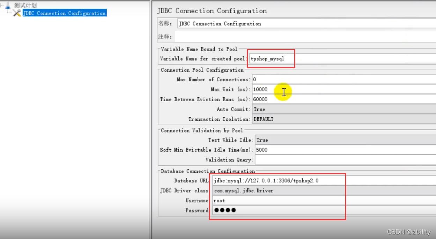Click the 测试计划 tree label
Screen dimensions: 436x239
[x=25, y=6]
